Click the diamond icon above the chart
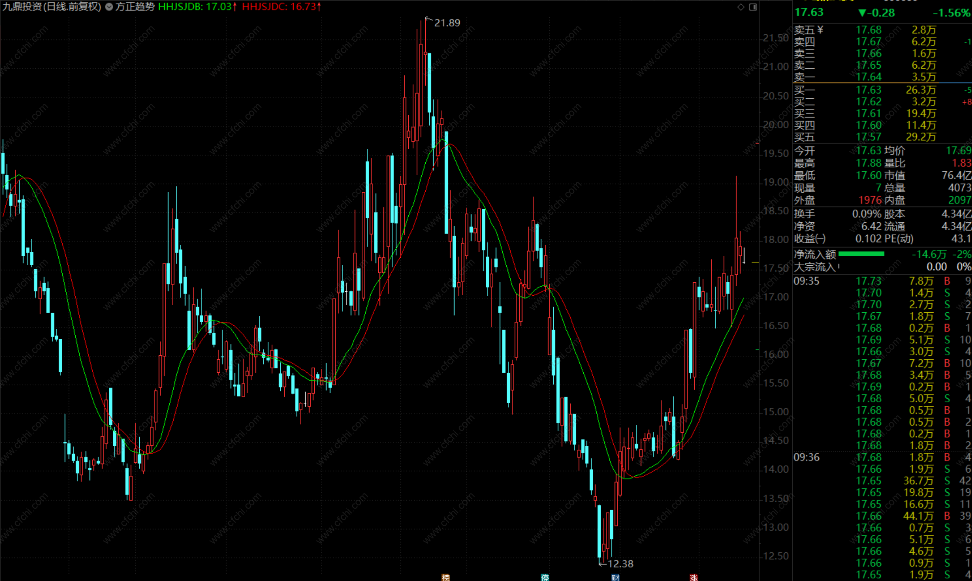 click(740, 7)
